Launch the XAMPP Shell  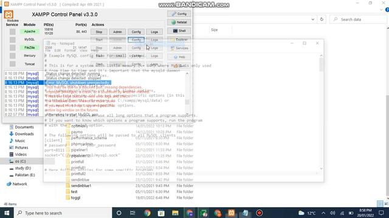pyautogui.click(x=179, y=31)
